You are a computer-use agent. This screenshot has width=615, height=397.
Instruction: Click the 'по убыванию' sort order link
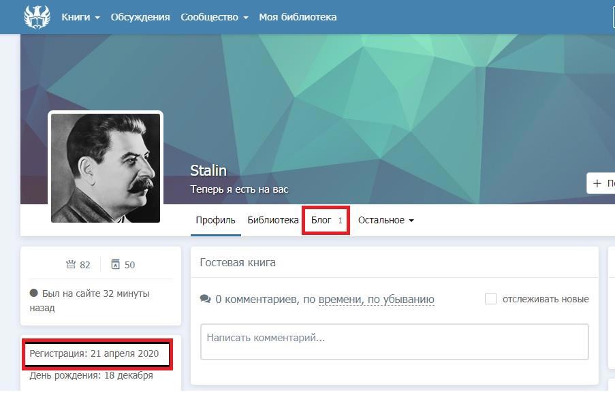(401, 299)
